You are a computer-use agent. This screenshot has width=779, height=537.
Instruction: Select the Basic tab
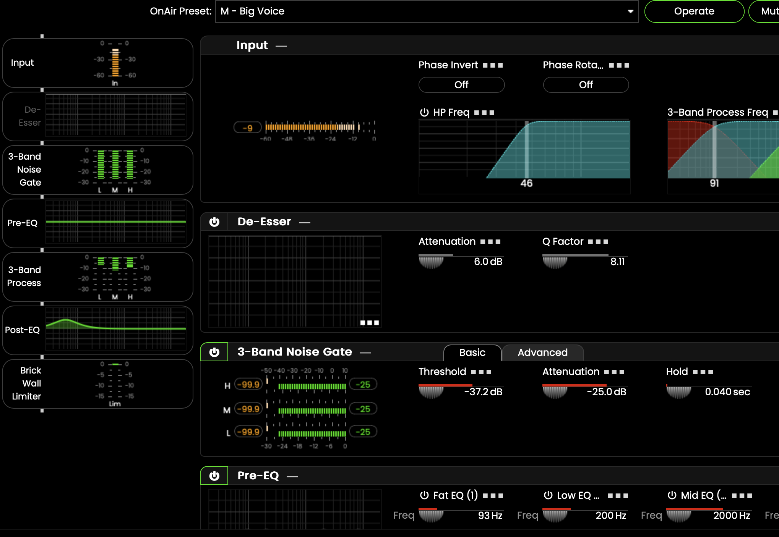tap(472, 353)
